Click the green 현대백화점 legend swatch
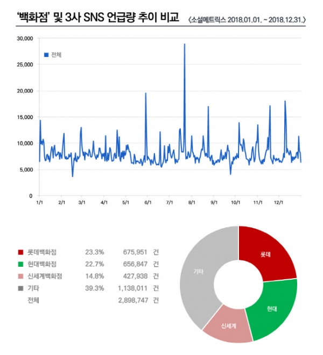 [20, 264]
